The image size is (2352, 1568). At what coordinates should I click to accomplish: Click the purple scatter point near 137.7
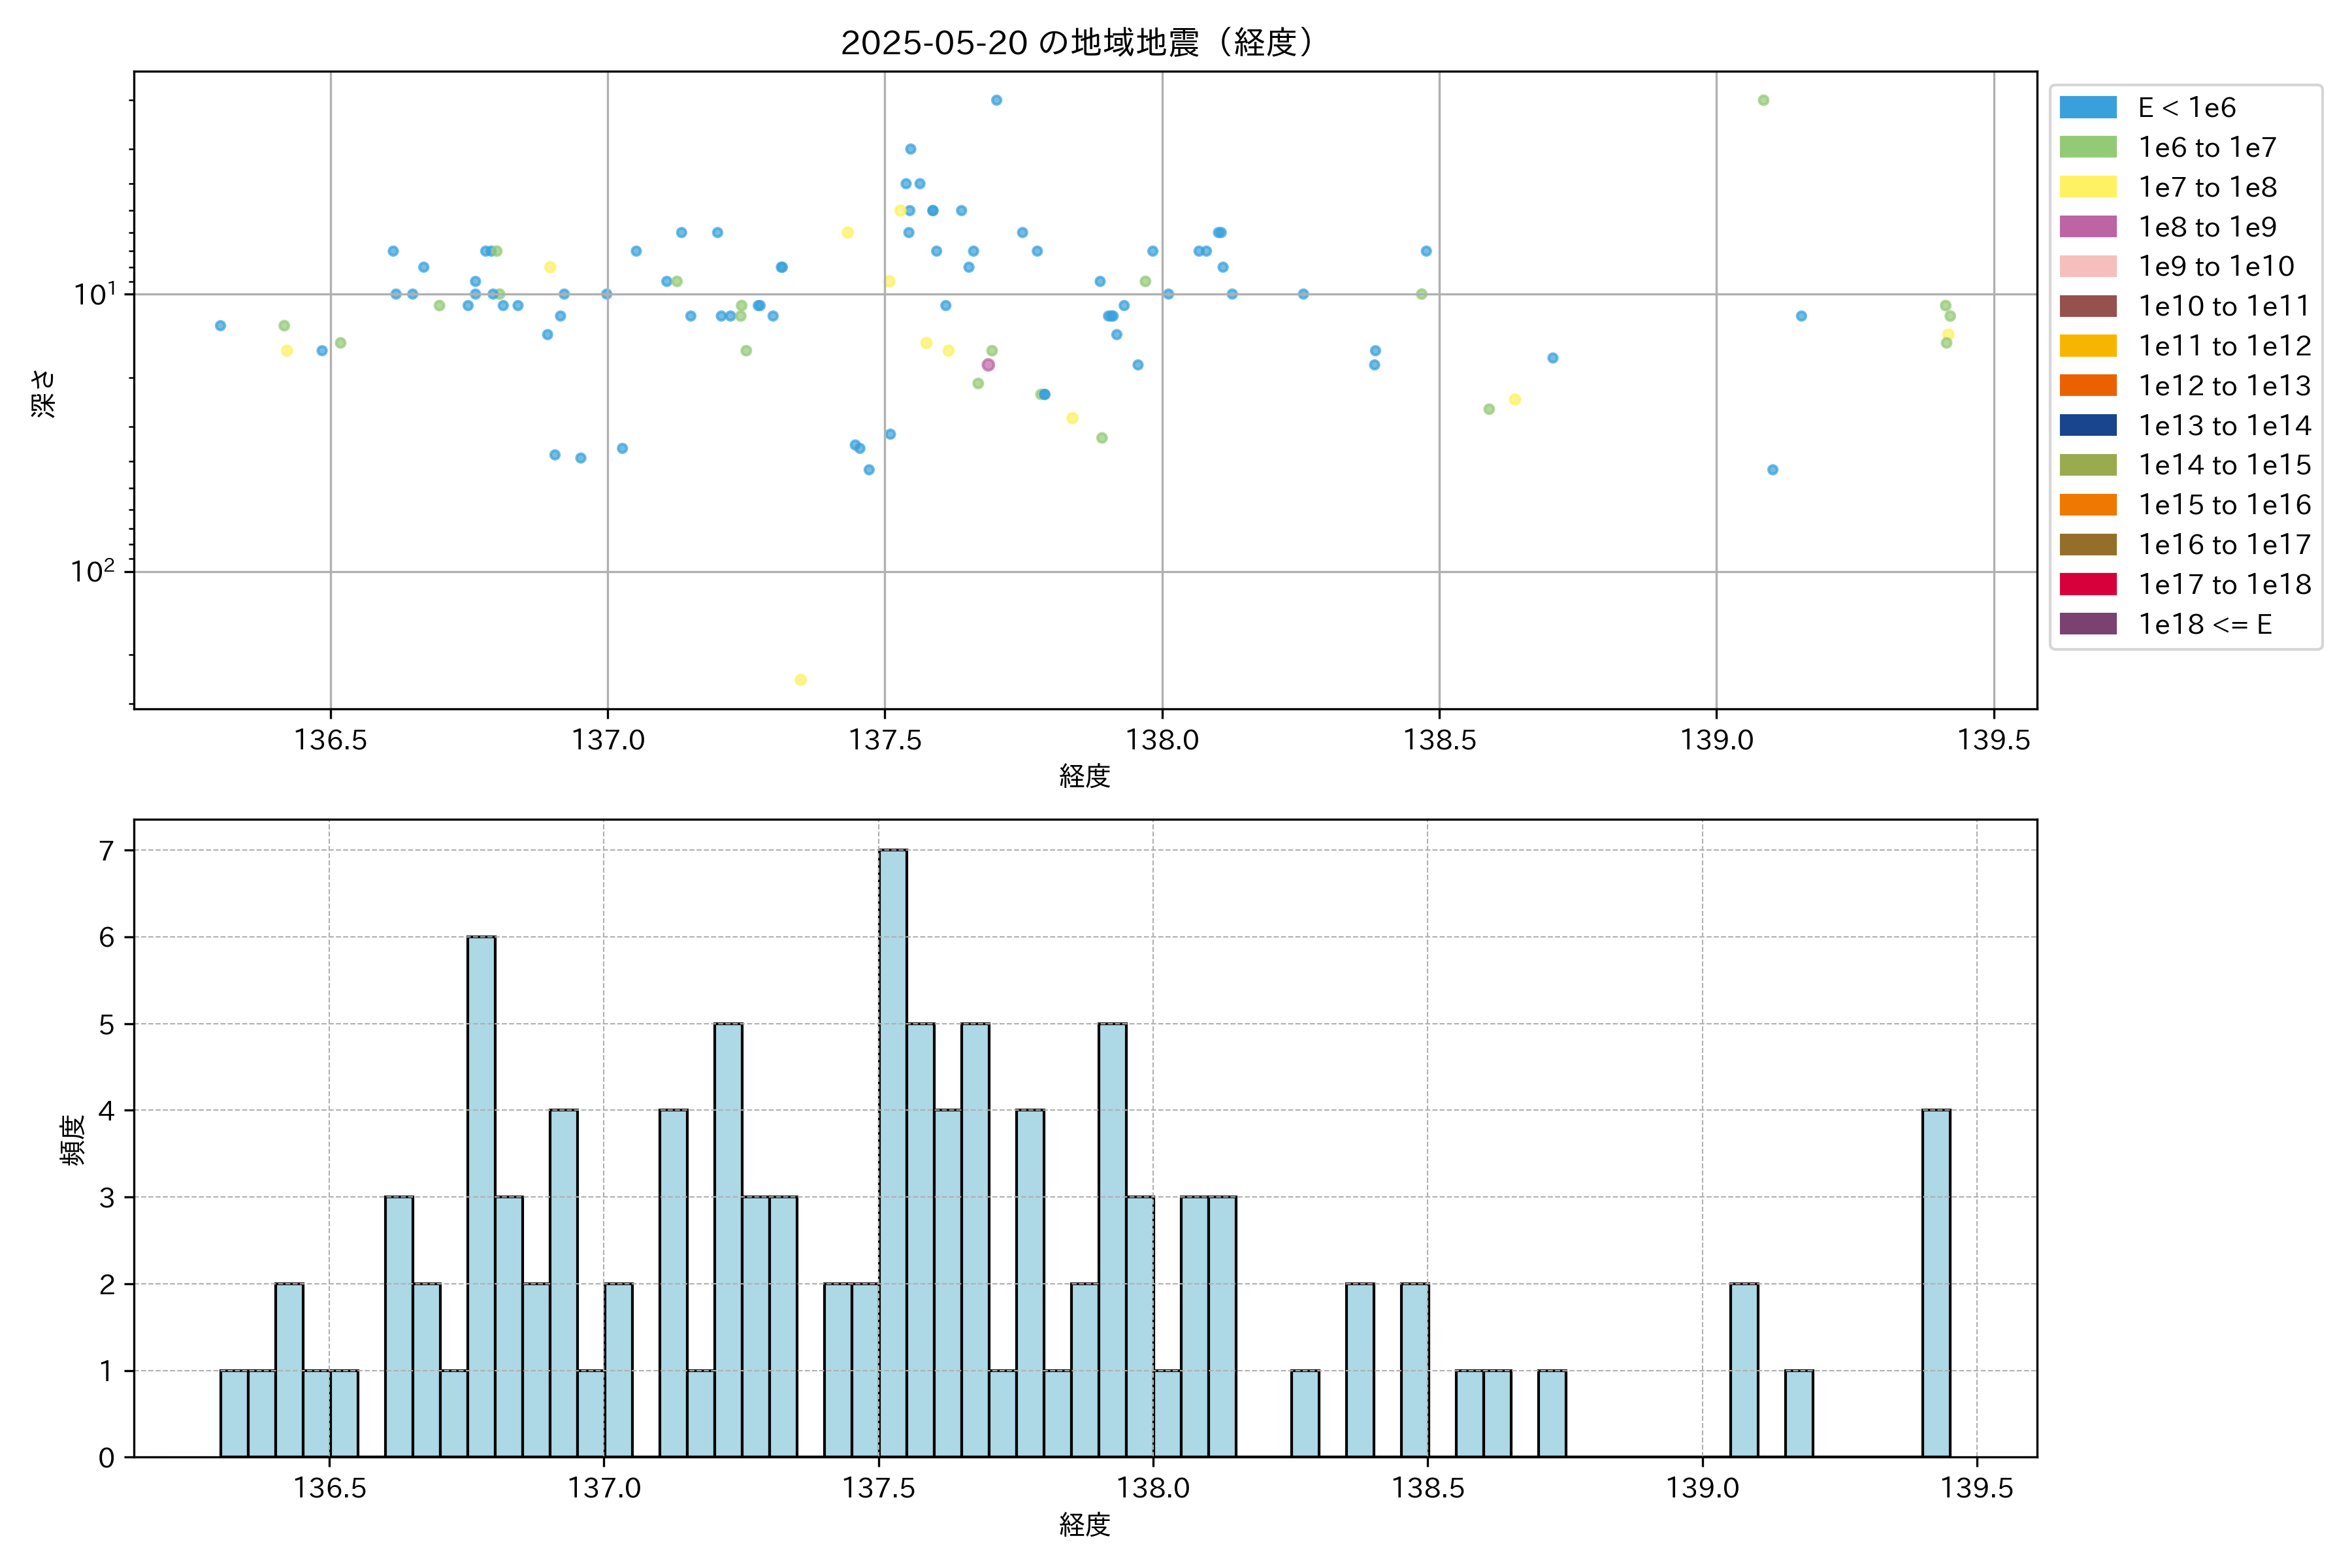988,365
